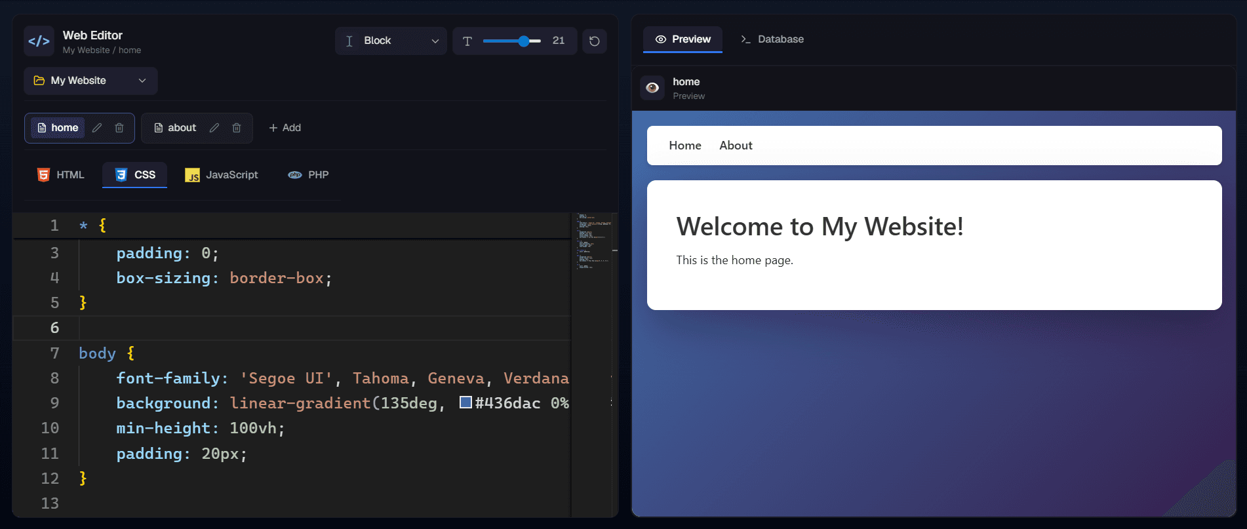Screen dimensions: 1247x529
Task: Click the PHP elephant logo icon
Action: (x=295, y=175)
